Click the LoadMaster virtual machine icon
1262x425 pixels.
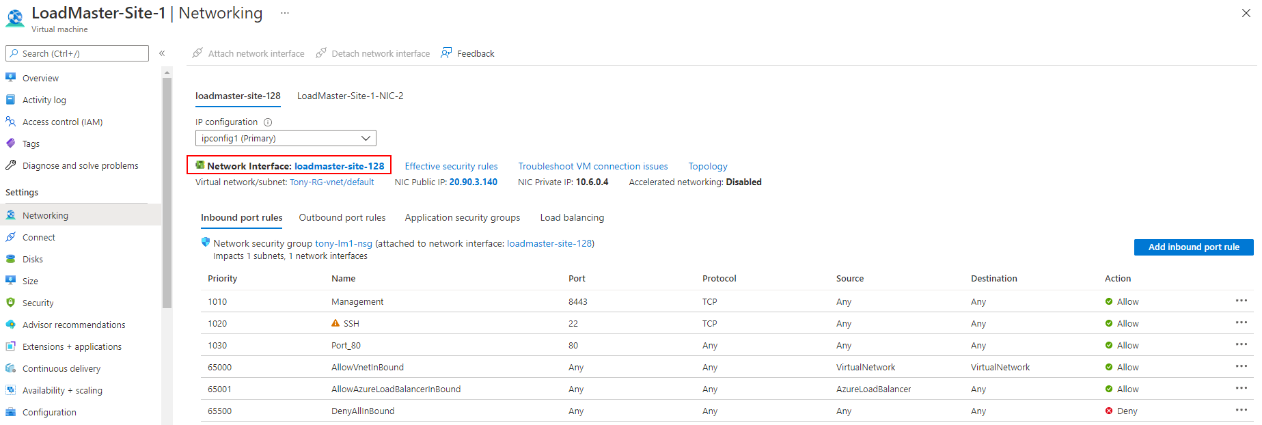15,18
